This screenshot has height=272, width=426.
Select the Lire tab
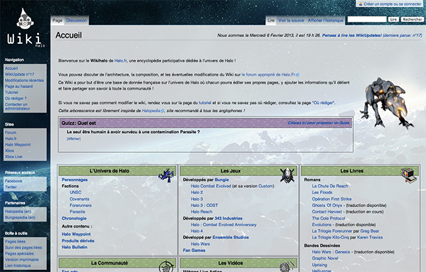[x=271, y=21]
